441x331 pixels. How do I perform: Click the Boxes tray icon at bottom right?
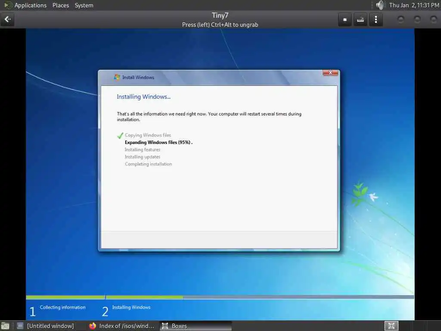(x=391, y=326)
